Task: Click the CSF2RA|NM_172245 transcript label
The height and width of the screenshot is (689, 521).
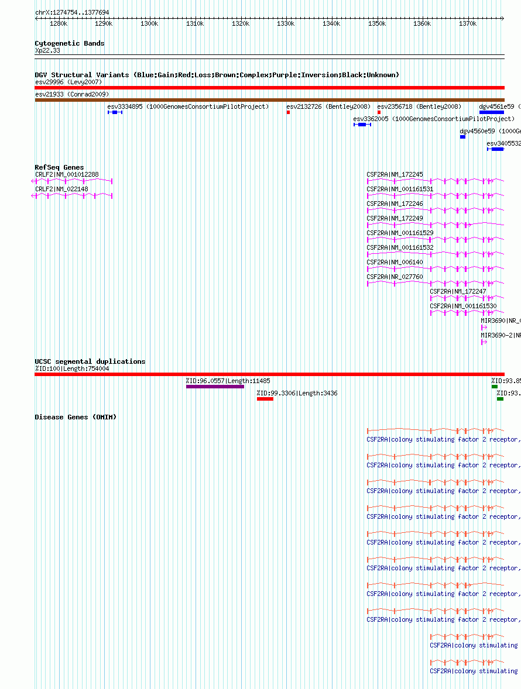Action: click(395, 174)
